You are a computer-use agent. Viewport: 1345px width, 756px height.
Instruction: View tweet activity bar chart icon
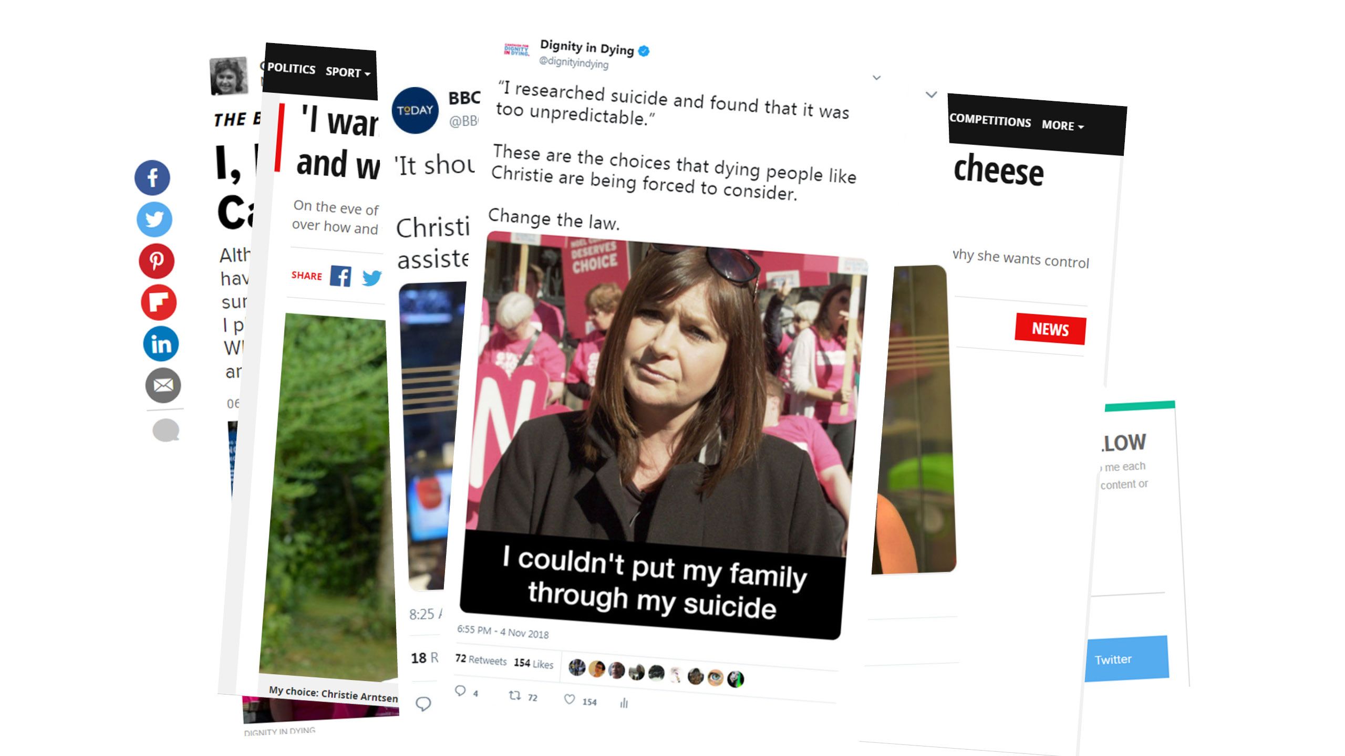click(x=624, y=703)
